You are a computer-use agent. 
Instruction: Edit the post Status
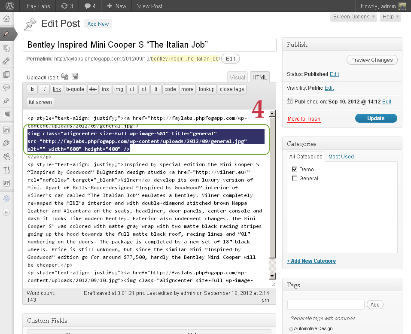click(x=334, y=74)
